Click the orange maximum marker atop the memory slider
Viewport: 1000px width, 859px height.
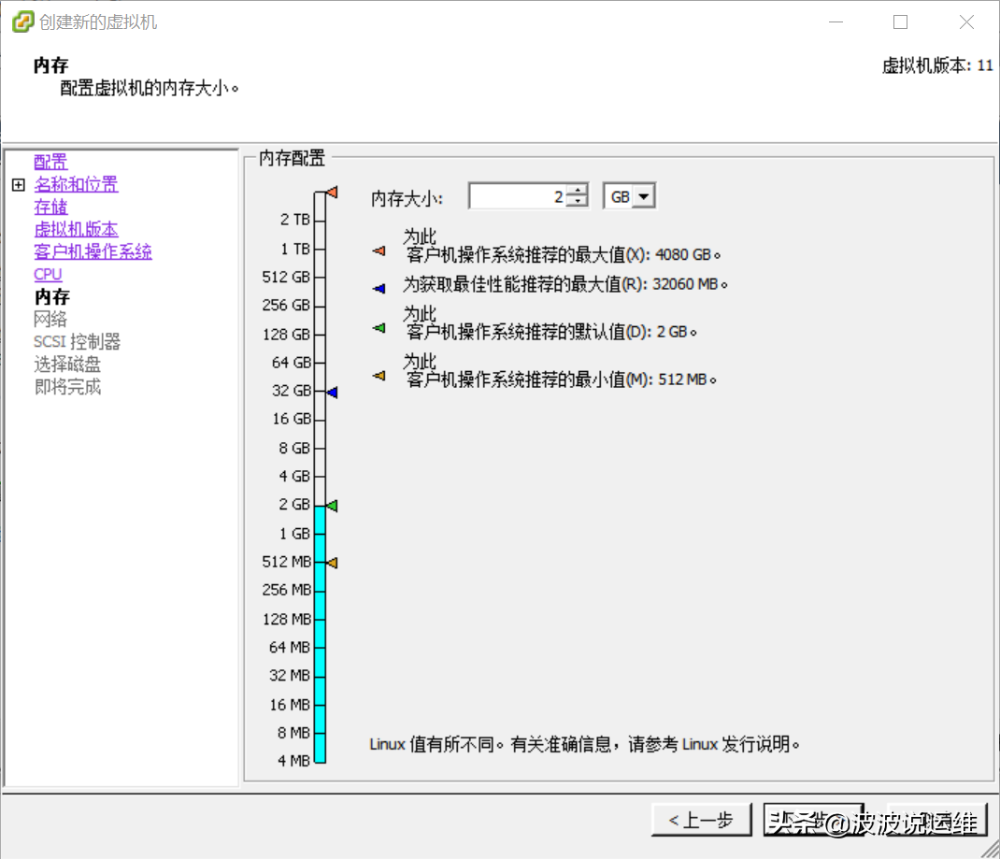332,192
